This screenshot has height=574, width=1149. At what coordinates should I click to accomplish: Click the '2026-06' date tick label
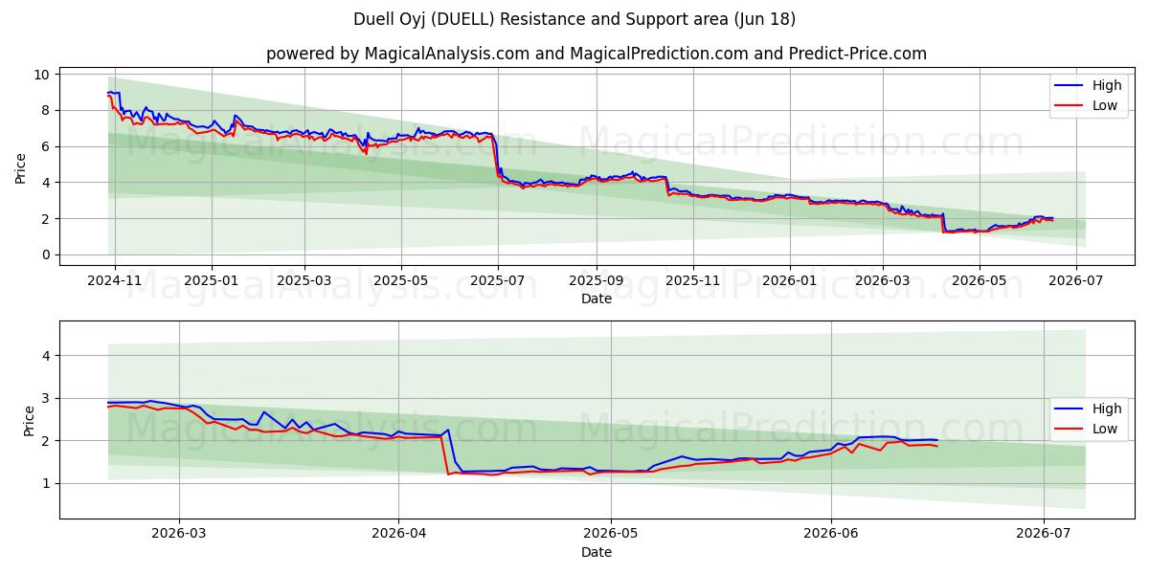[x=831, y=534]
